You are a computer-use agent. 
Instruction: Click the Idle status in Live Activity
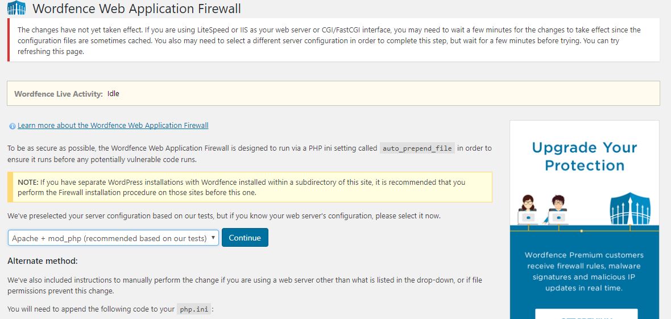point(113,93)
